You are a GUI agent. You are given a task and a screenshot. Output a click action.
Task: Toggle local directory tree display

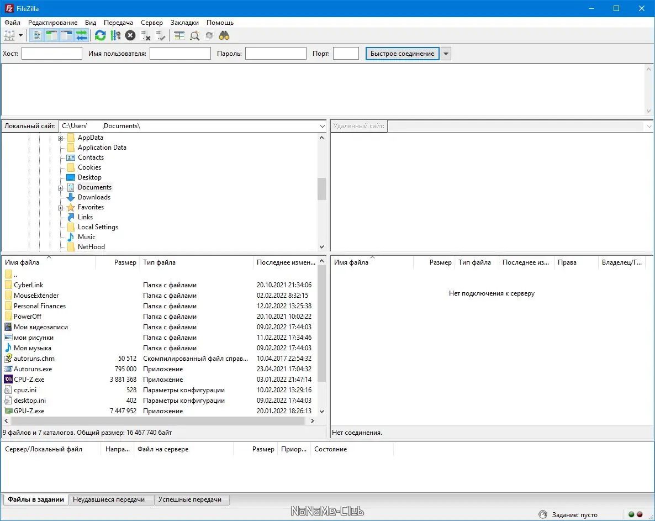point(52,36)
